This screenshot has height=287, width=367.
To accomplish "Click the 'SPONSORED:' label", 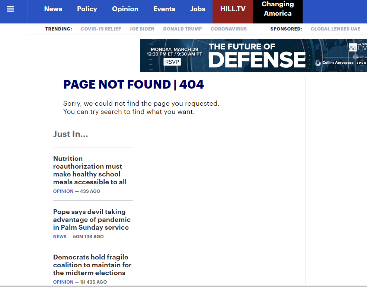I will 286,29.
